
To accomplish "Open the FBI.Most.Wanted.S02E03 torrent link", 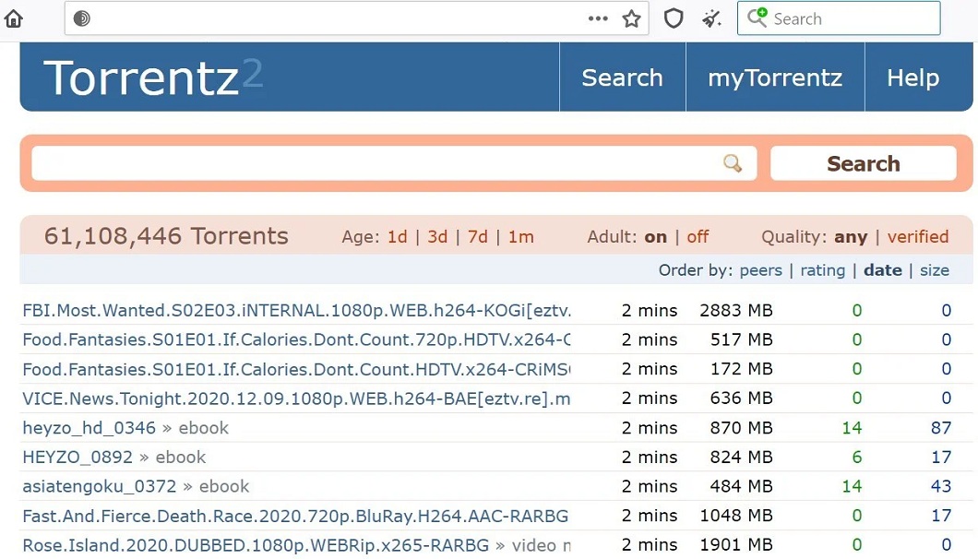I will 296,311.
